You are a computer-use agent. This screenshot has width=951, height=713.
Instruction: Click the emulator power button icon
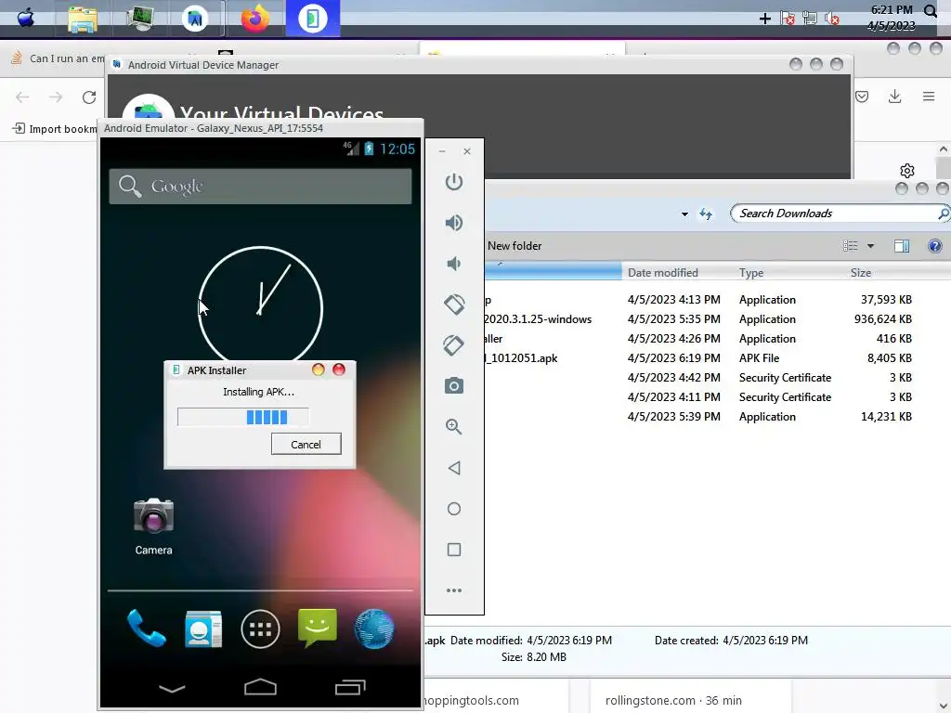pyautogui.click(x=453, y=182)
